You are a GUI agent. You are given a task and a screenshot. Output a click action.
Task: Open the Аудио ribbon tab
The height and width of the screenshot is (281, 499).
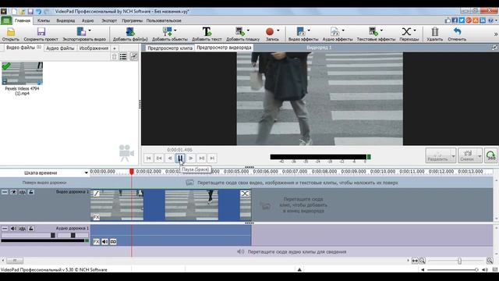coord(88,21)
